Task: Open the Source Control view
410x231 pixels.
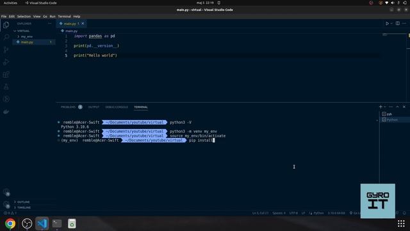Action: (6, 50)
